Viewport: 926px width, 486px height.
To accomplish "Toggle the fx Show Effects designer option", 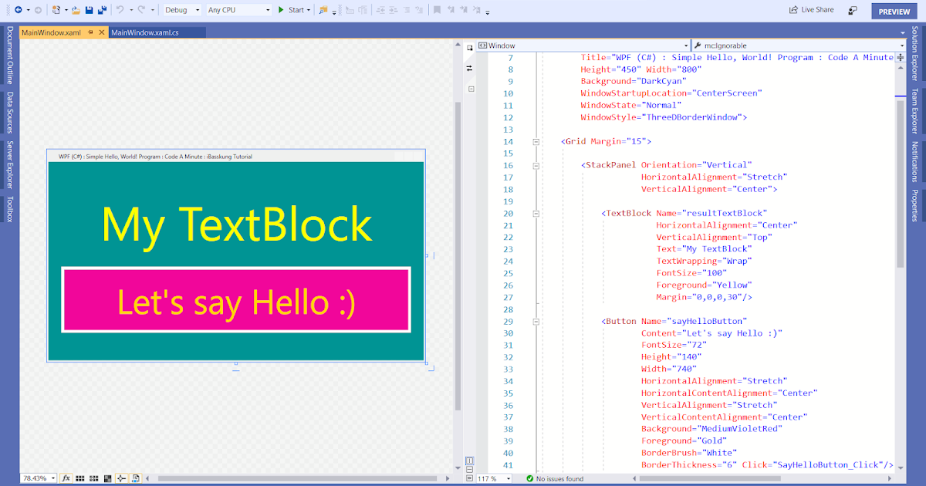I will [66, 478].
